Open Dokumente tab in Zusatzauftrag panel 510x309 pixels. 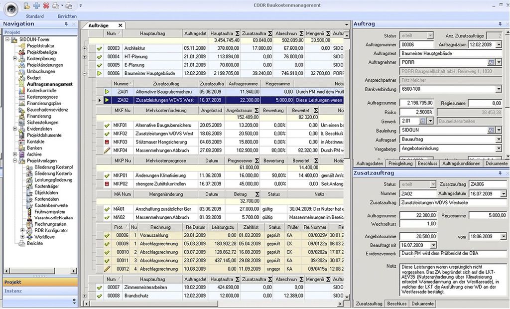click(422, 304)
